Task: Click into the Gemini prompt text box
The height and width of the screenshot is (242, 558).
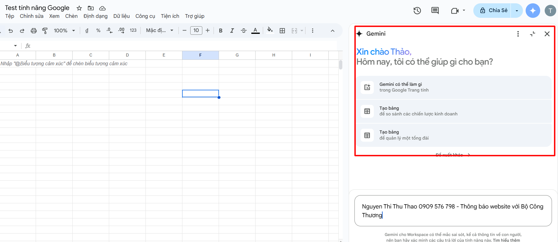Action: pos(453,211)
